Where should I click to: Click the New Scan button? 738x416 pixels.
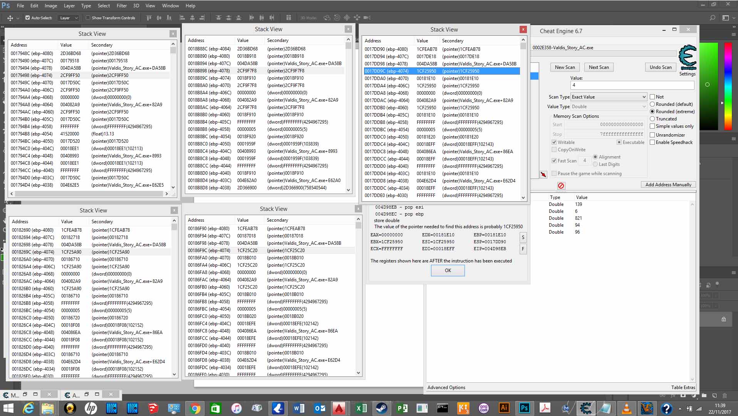[x=565, y=67]
